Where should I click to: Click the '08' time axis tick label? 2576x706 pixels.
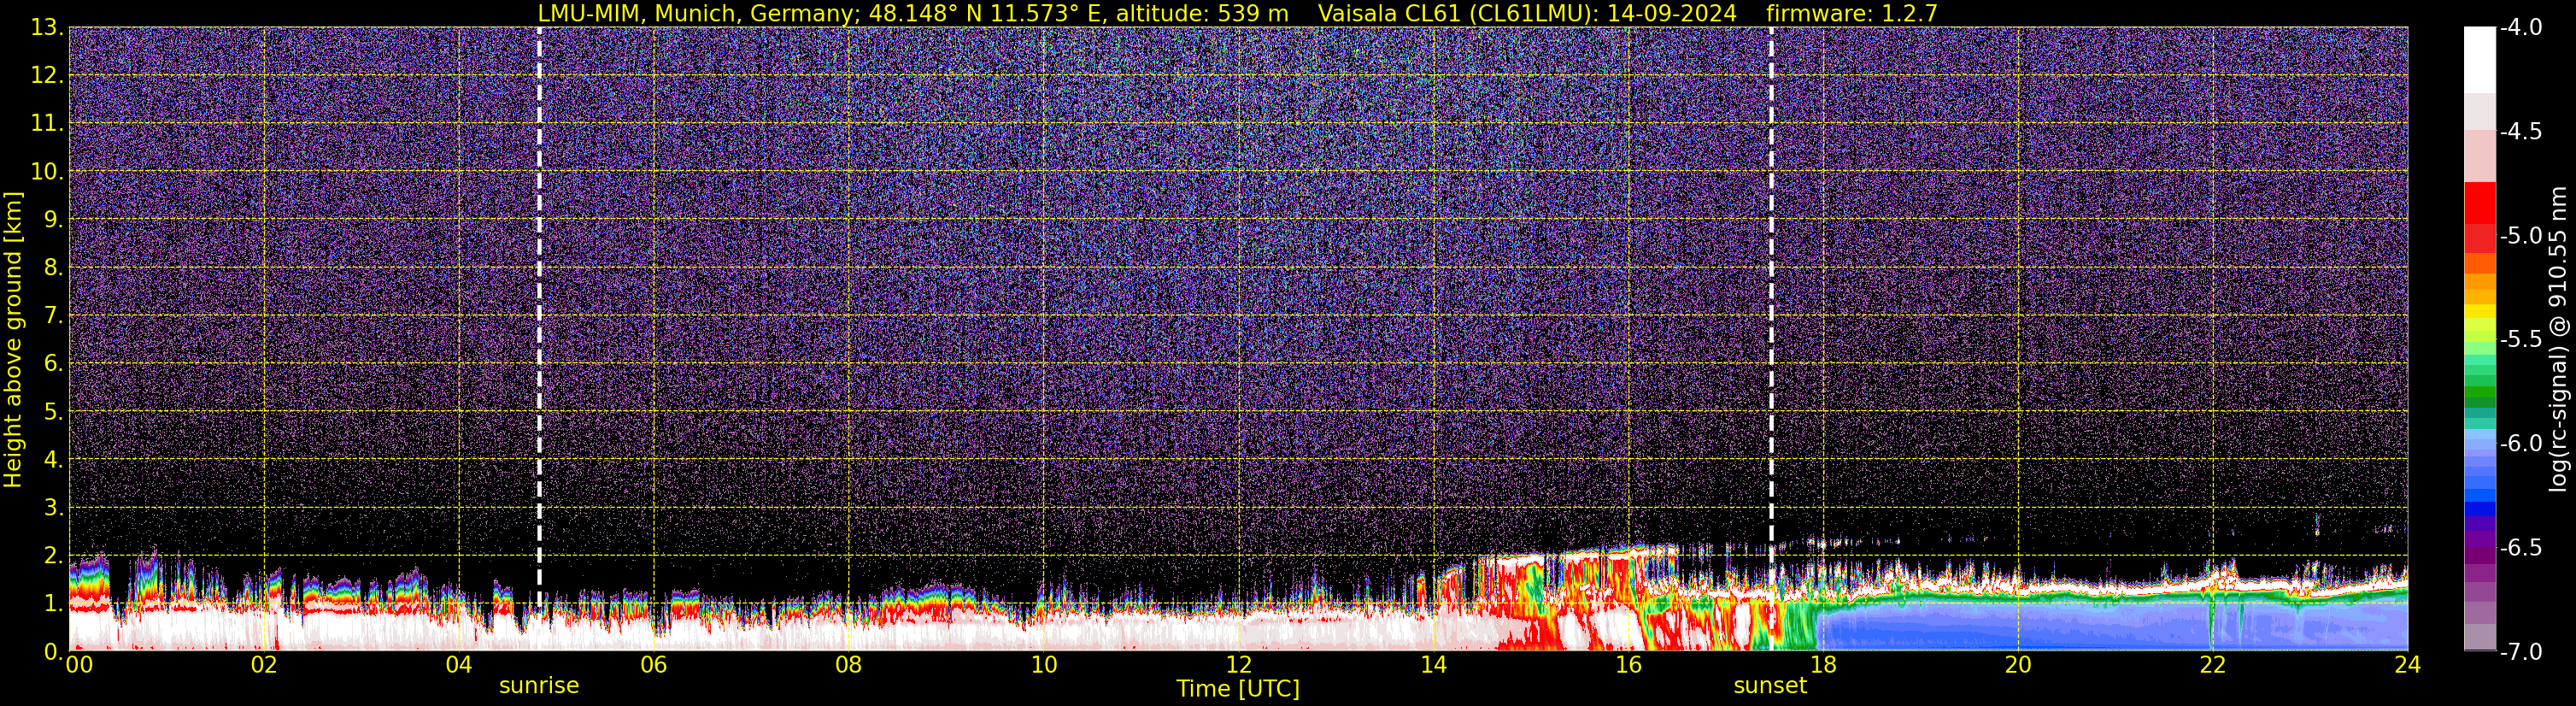click(849, 665)
